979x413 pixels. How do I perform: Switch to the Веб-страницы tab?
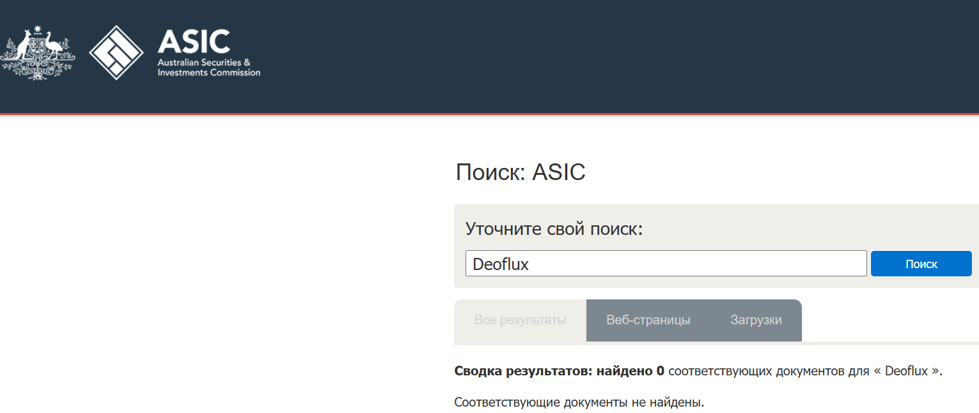648,320
